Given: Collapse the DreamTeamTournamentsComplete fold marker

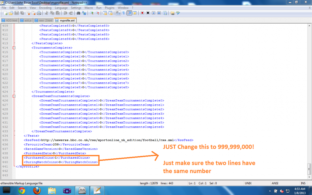Looking at the screenshot, I should coord(14,96).
